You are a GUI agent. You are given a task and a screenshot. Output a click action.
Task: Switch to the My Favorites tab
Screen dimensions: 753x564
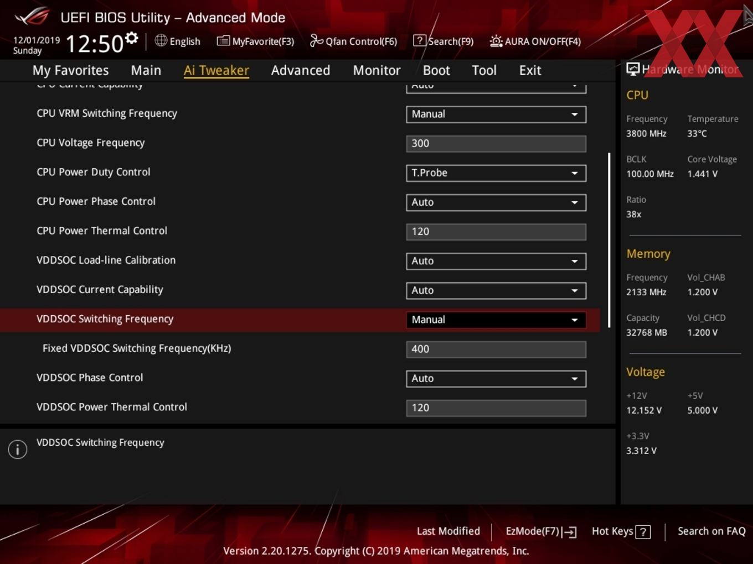(x=70, y=70)
